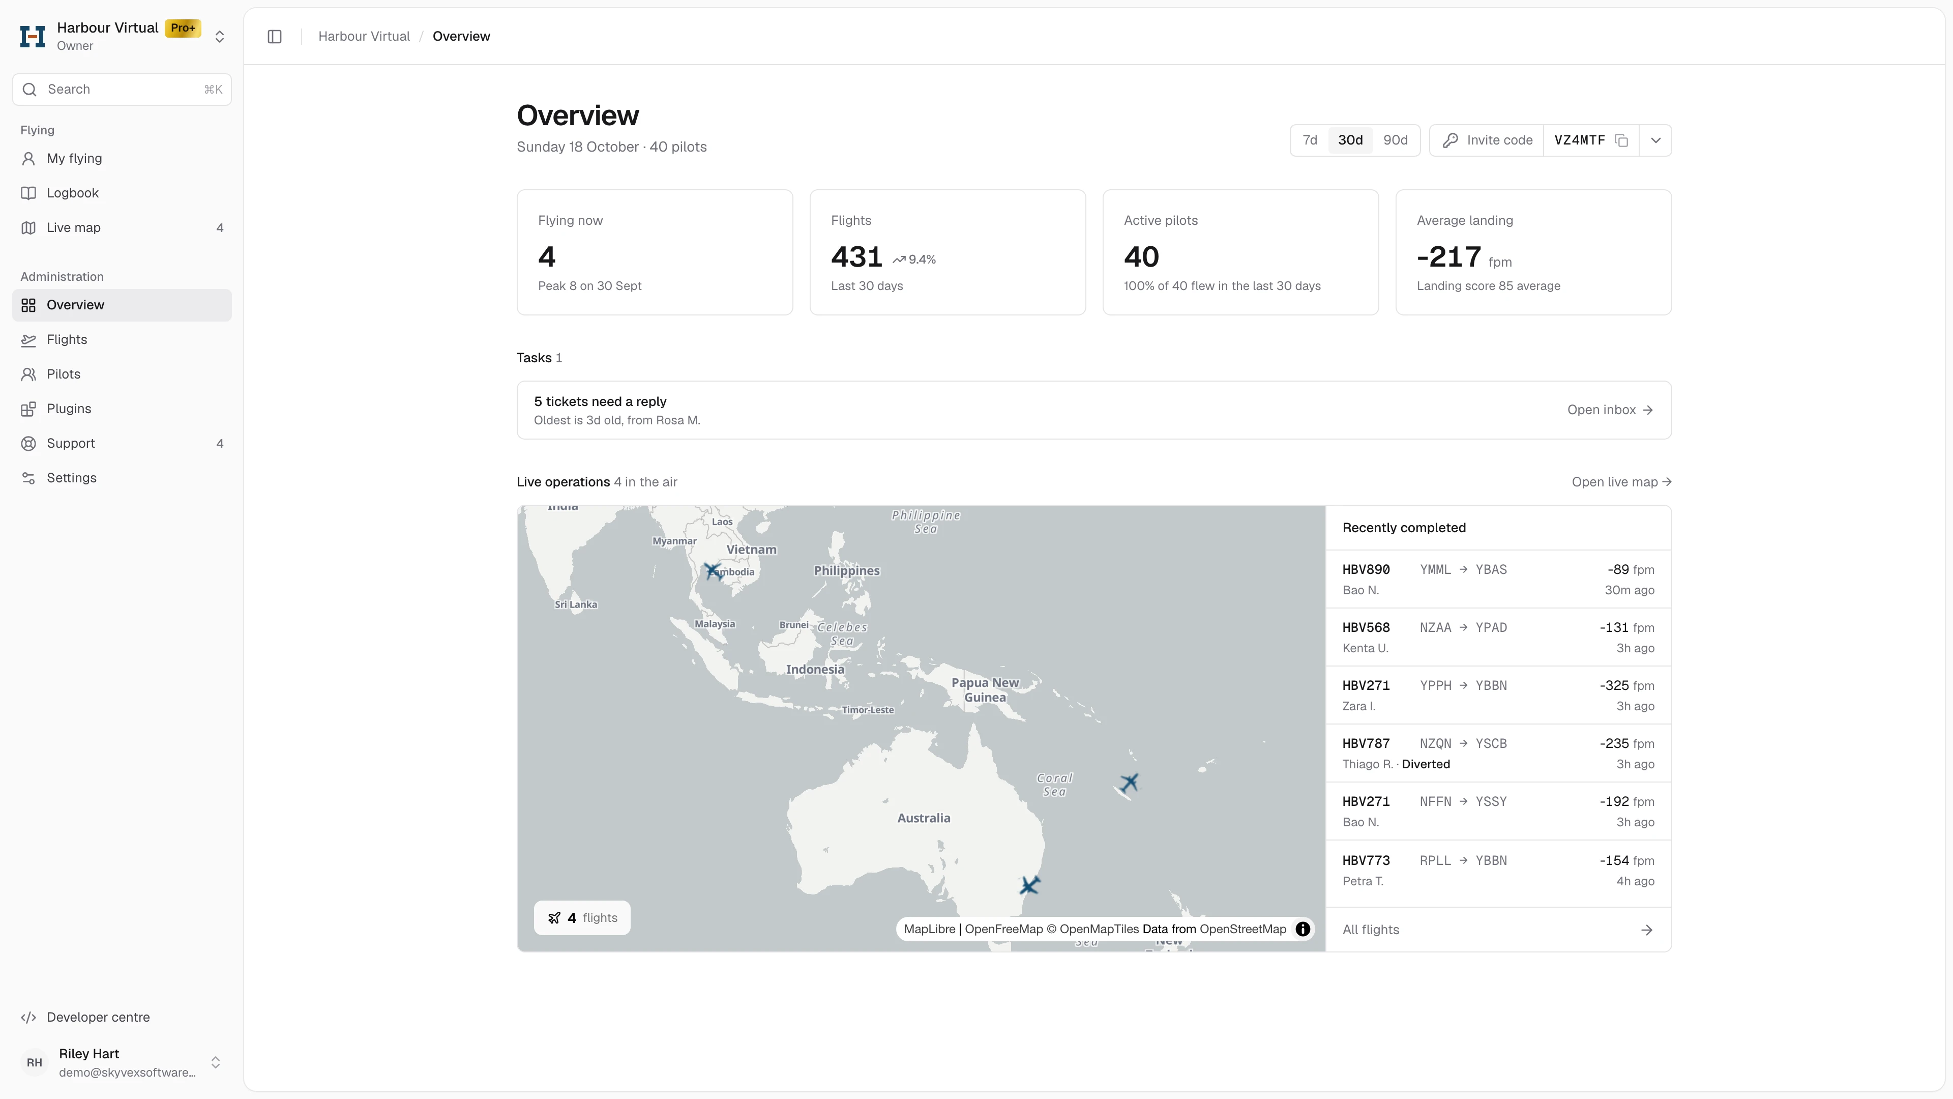
Task: Click the Average landing -217 fpm card
Action: (x=1534, y=252)
